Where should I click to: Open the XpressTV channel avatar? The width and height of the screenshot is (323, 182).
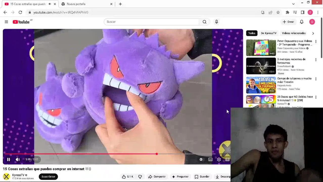click(x=7, y=176)
